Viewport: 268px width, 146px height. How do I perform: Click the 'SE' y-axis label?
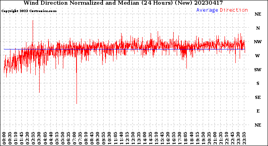tap(258, 97)
